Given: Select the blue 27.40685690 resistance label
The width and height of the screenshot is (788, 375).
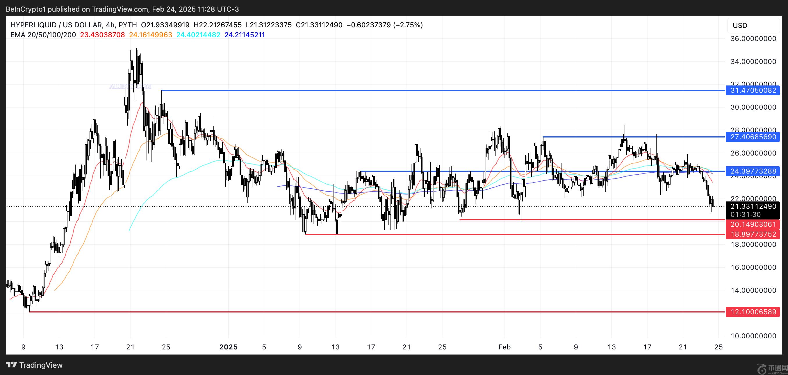Looking at the screenshot, I should click(x=753, y=137).
